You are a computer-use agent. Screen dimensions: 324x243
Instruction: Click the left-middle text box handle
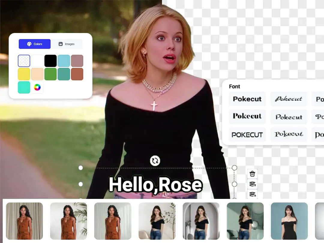coord(81,184)
